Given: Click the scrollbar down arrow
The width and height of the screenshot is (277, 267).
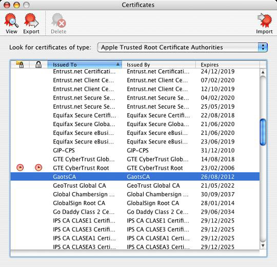Looking at the screenshot, I should [x=263, y=245].
